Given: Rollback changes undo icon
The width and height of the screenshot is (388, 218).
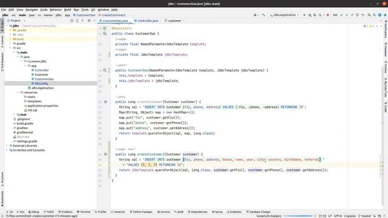Looking at the screenshot, I should pos(363,15).
